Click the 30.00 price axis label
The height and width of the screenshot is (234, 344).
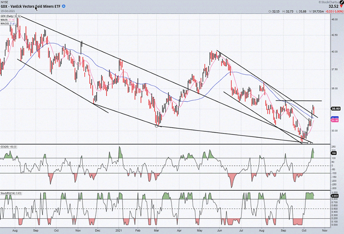[335, 131]
